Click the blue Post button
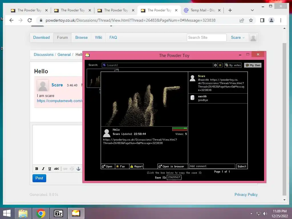The image size is (292, 219). coord(39,178)
